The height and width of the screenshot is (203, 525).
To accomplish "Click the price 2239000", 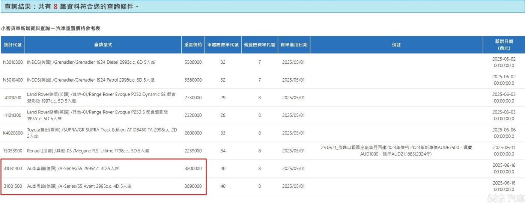I will (x=193, y=151).
